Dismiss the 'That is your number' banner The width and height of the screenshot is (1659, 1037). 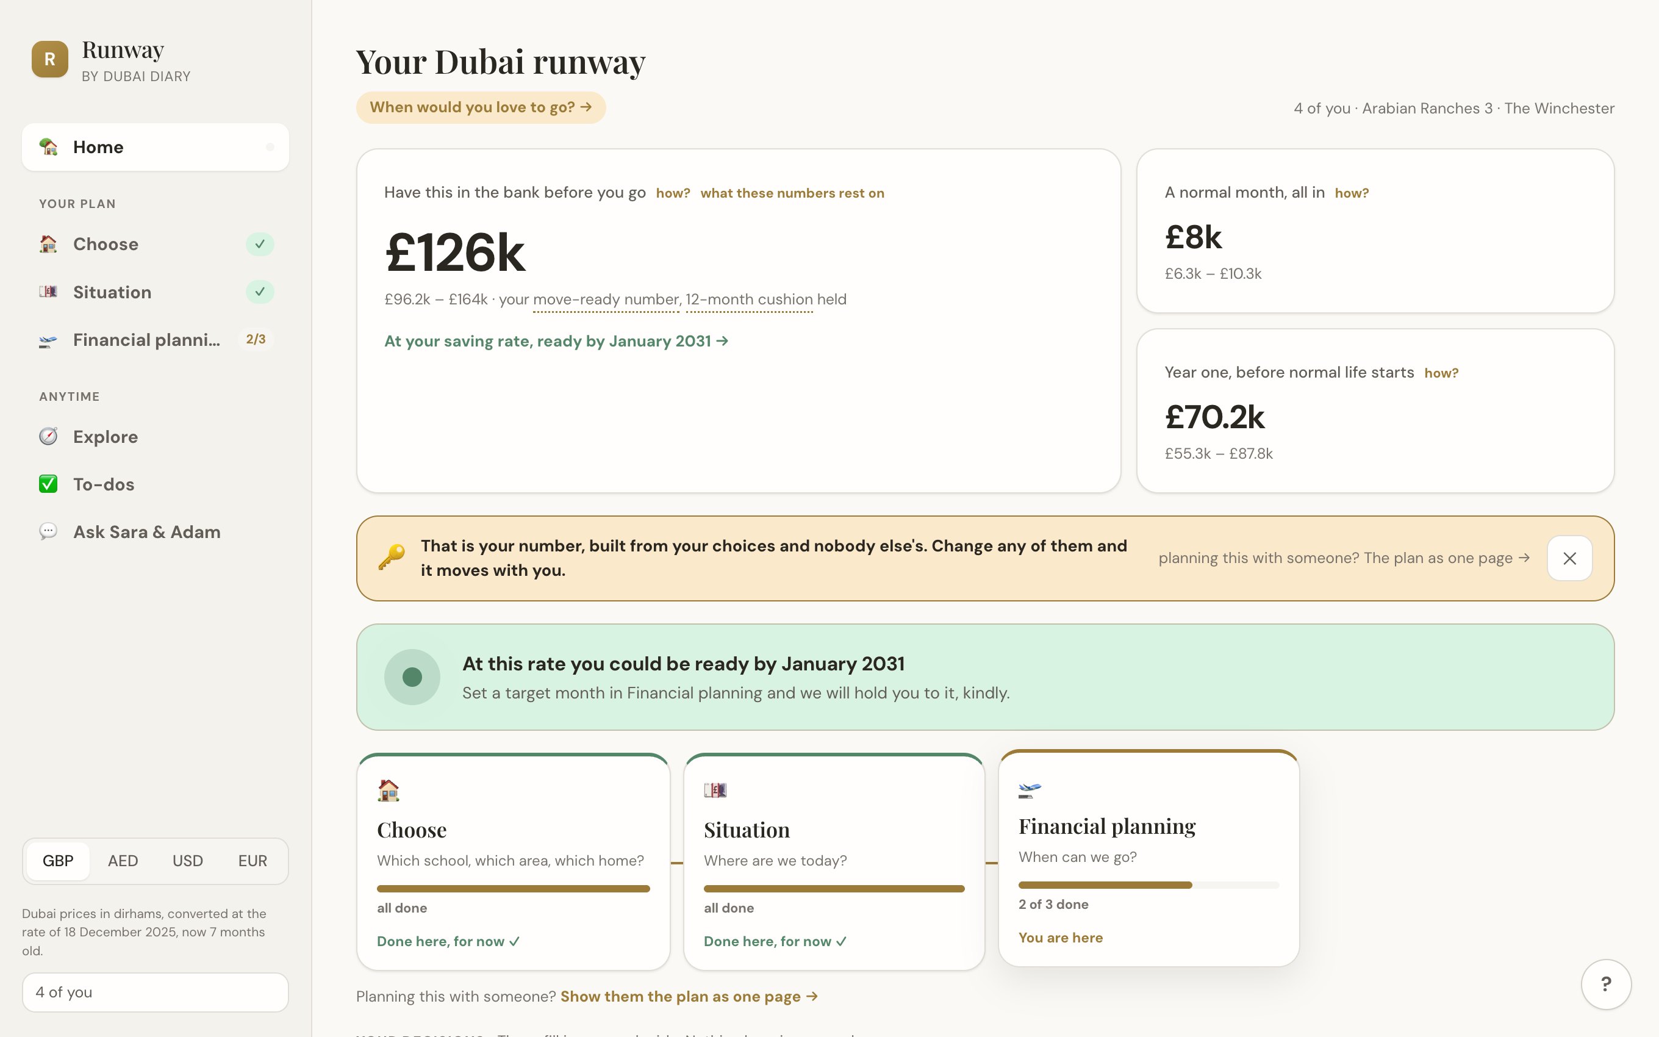click(x=1569, y=558)
